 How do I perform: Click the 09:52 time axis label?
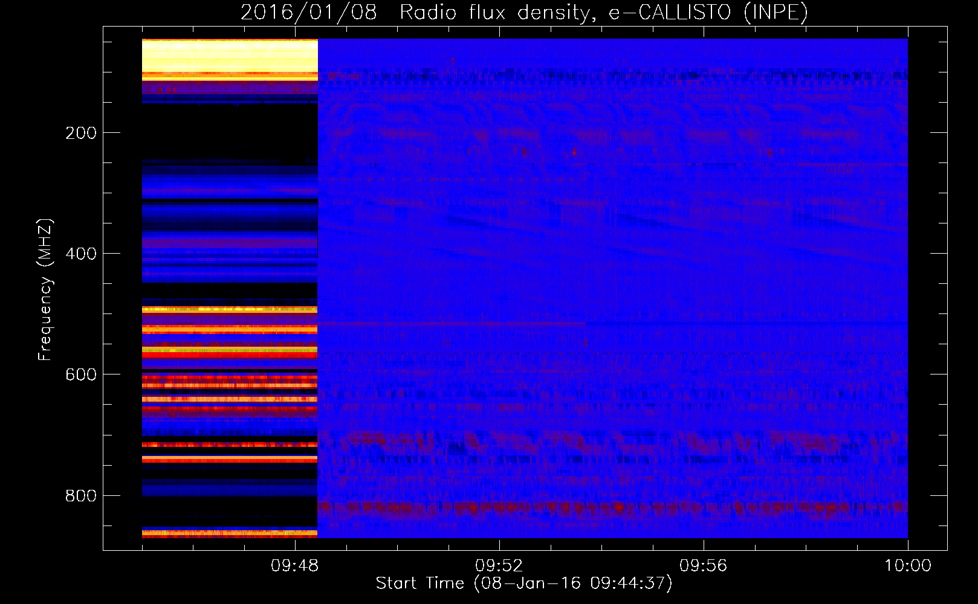tap(499, 566)
